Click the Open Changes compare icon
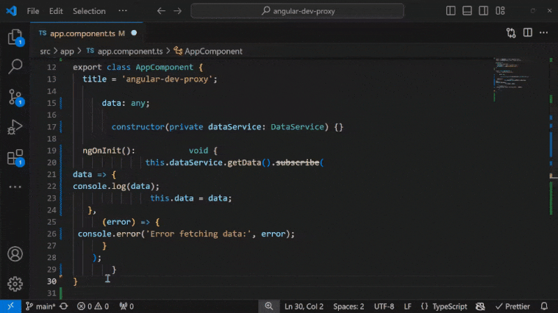 (x=511, y=33)
